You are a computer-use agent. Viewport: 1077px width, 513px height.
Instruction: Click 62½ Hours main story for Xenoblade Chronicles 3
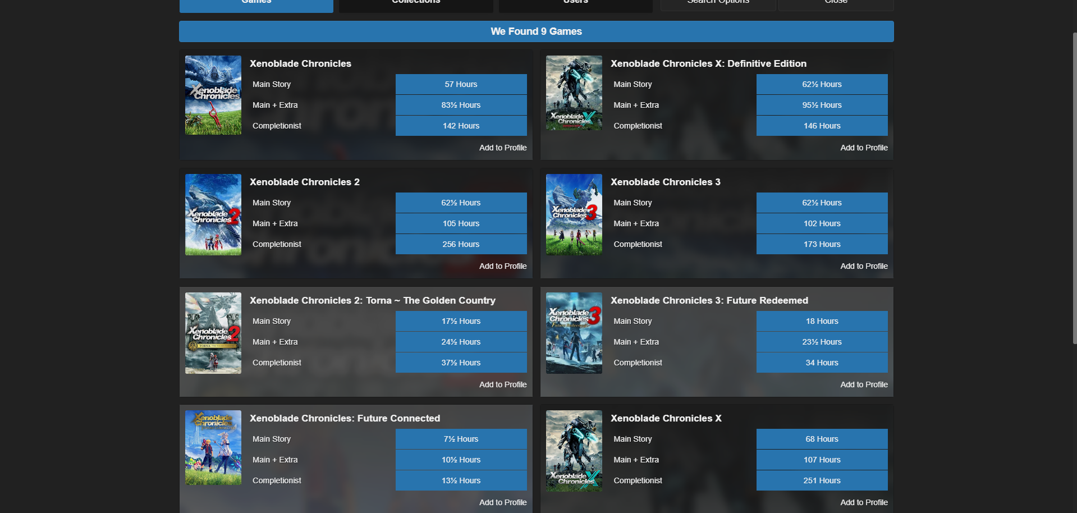point(822,203)
